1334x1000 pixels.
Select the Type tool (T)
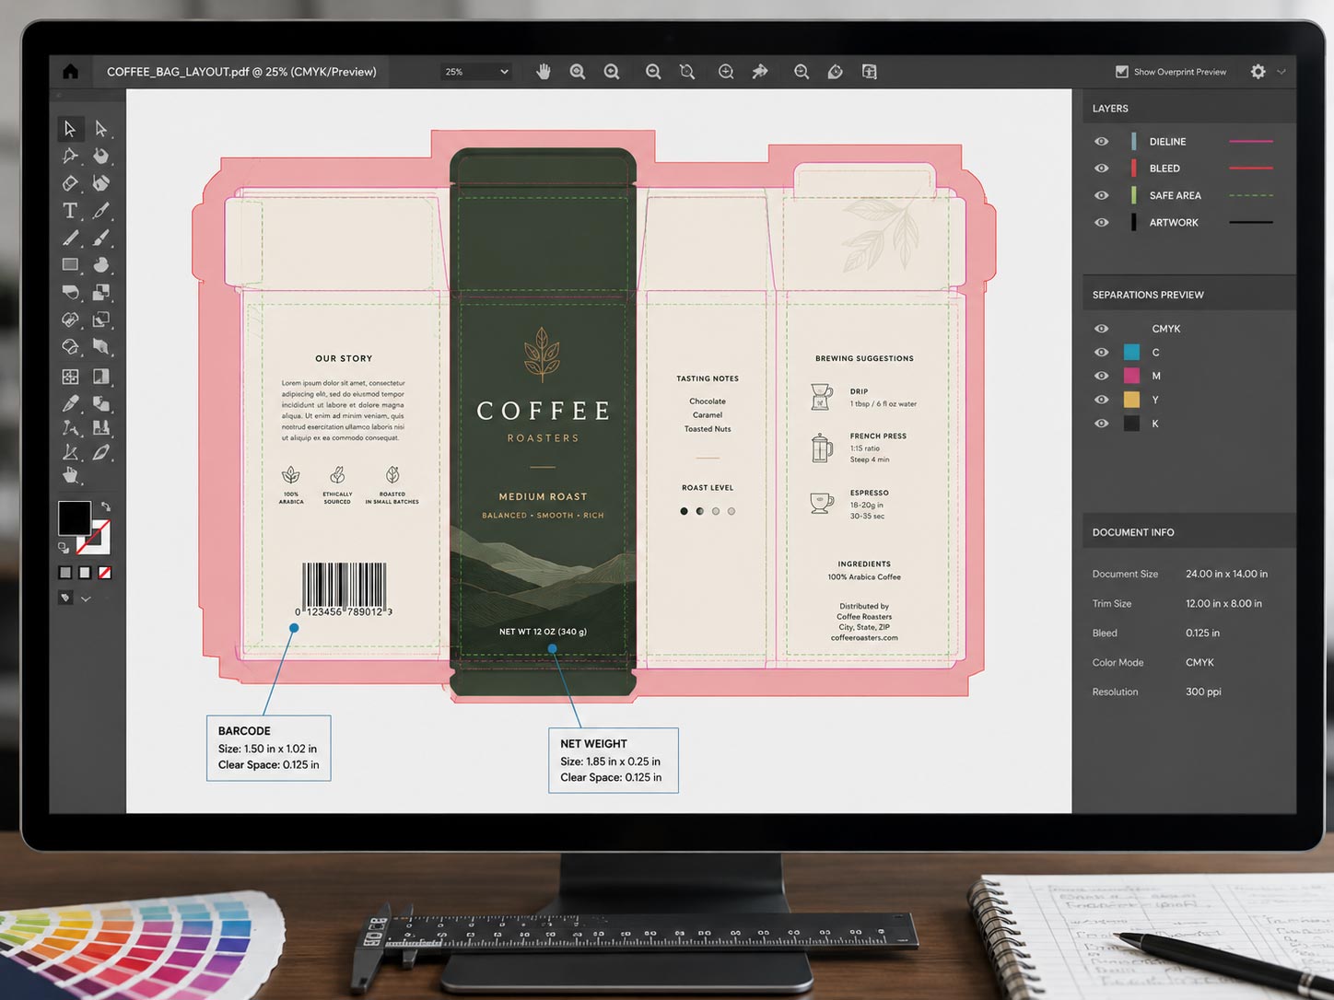point(69,211)
